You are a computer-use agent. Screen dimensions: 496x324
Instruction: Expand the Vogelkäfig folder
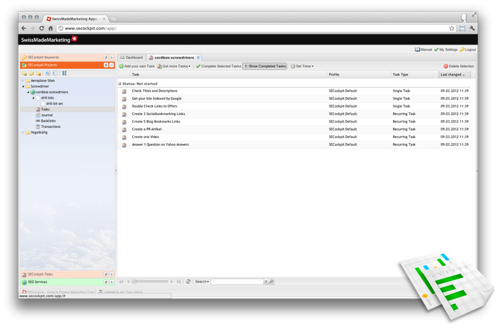point(23,132)
